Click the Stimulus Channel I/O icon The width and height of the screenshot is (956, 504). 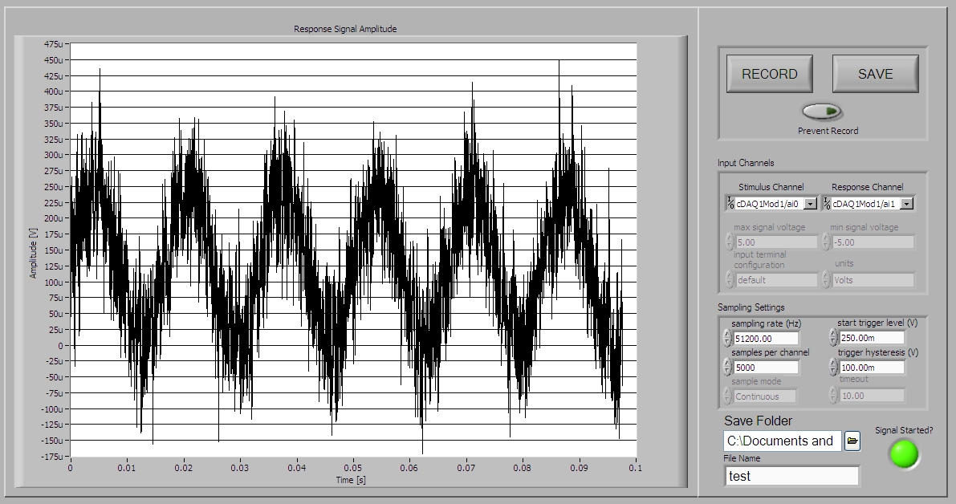(x=730, y=204)
